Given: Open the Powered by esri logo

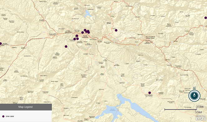Looking at the screenshot, I should pyautogui.click(x=201, y=118).
